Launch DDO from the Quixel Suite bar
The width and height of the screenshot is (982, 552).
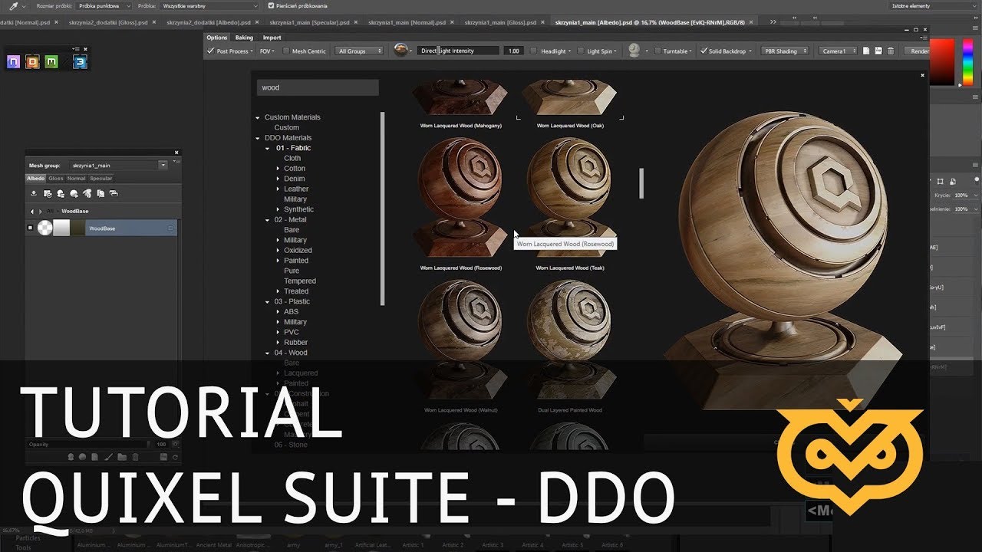(32, 62)
